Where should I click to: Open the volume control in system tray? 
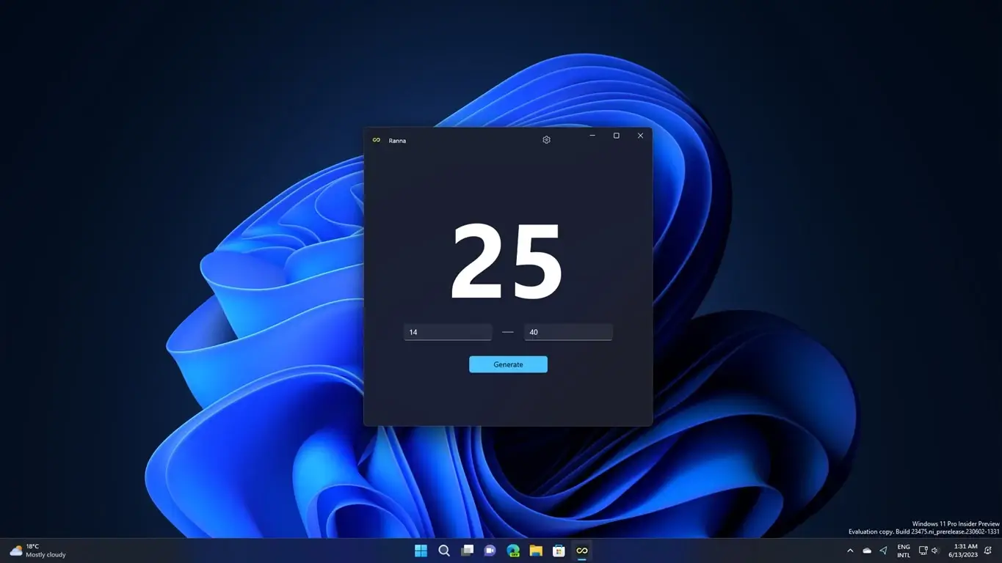(x=934, y=550)
